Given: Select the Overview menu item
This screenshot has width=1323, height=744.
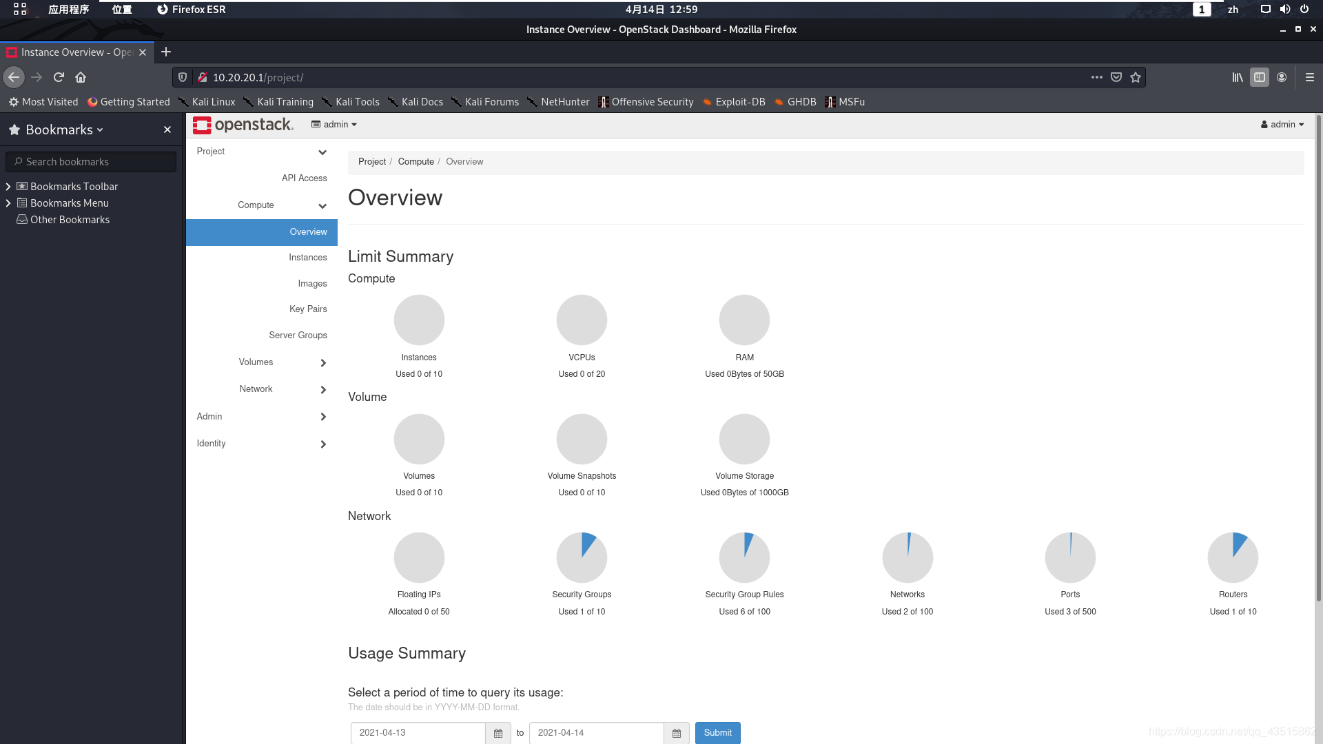Looking at the screenshot, I should 262,232.
